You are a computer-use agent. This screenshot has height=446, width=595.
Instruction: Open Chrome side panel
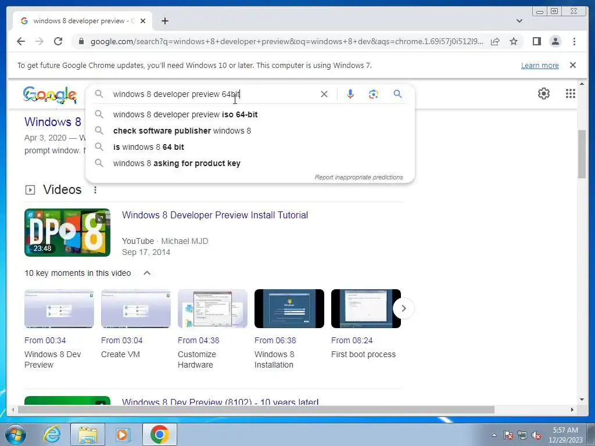coord(536,41)
